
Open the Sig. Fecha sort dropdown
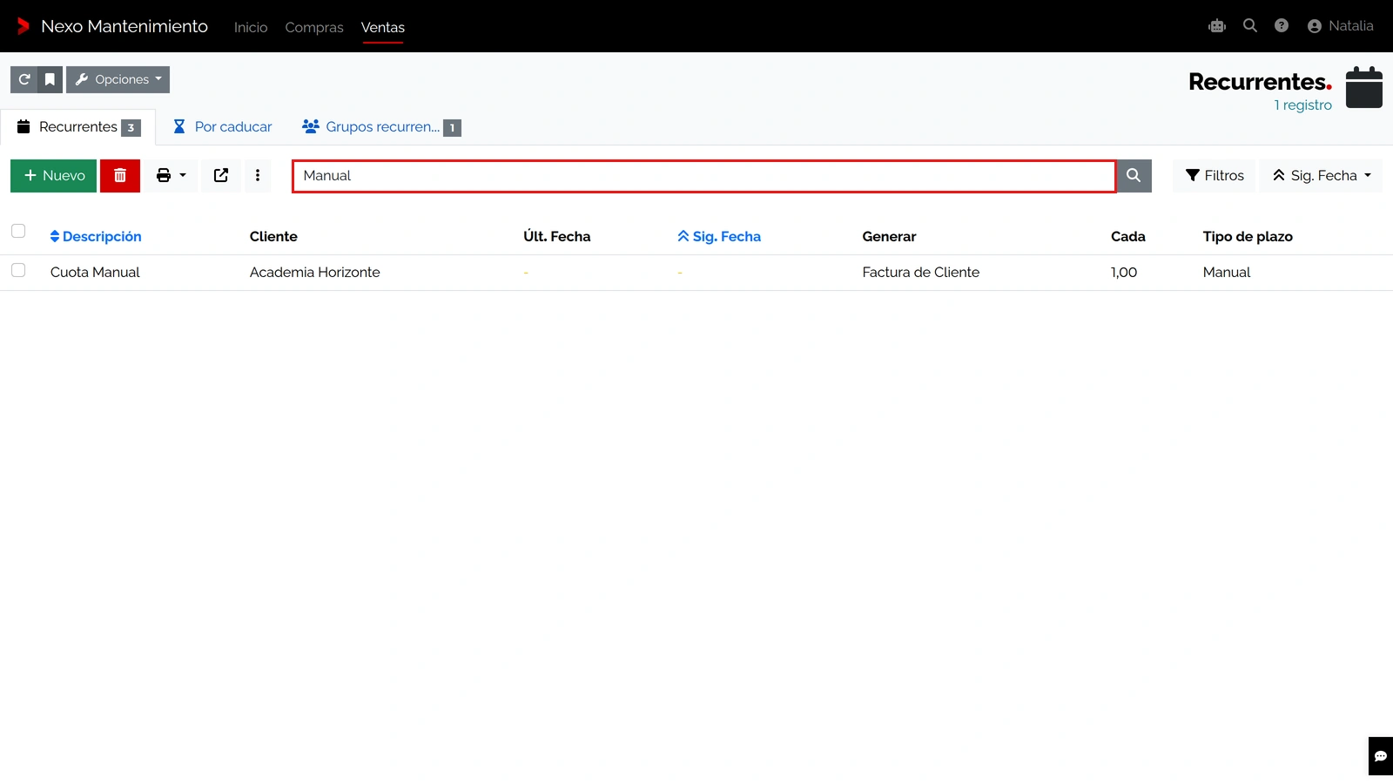click(1321, 176)
